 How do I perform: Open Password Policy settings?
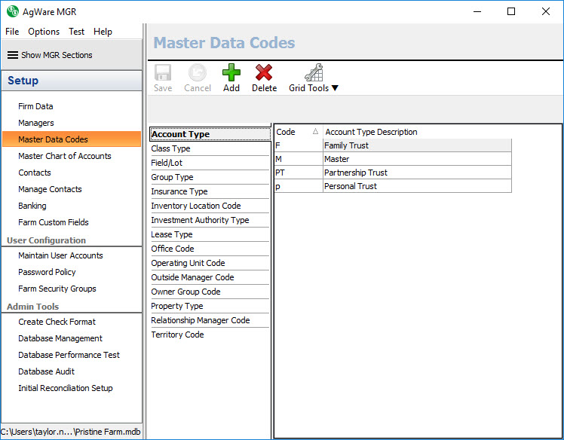coord(47,272)
